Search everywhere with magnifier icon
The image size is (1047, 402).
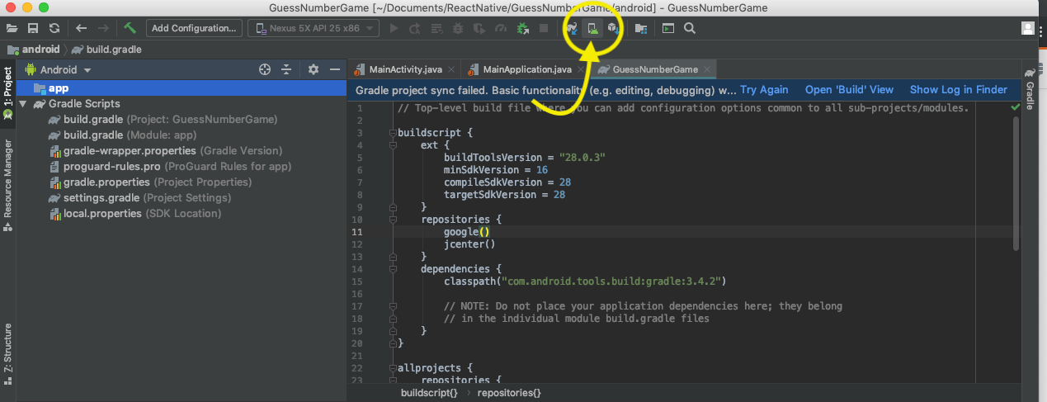(690, 28)
